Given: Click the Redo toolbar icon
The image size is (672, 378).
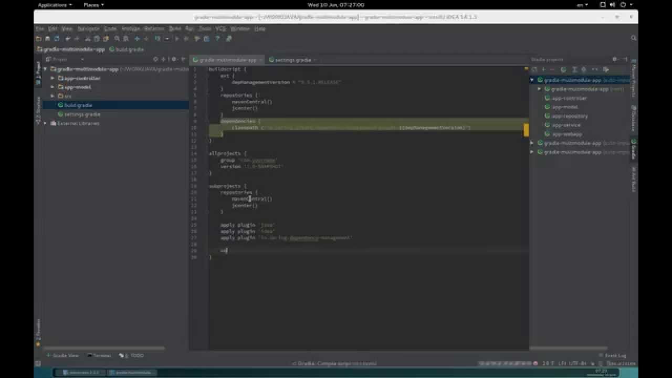Looking at the screenshot, I should coord(77,38).
